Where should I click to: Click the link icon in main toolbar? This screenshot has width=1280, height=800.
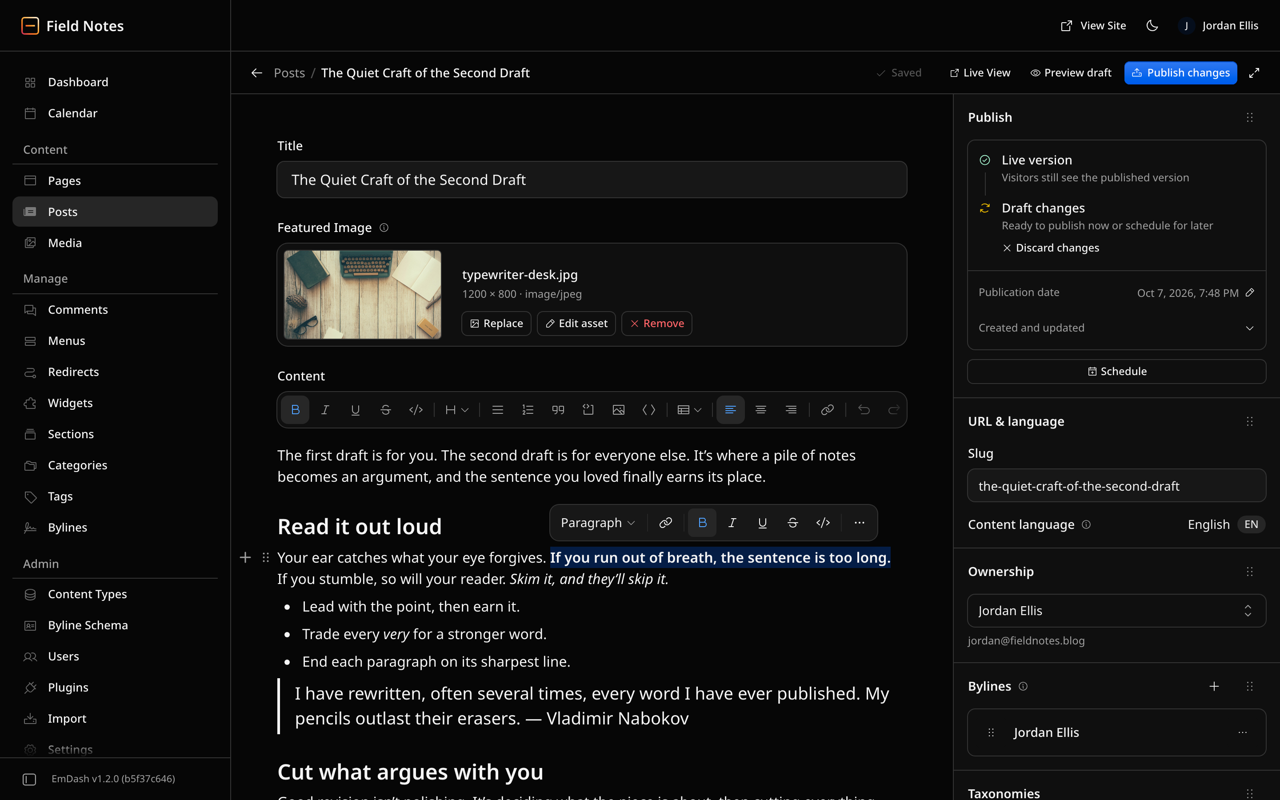pos(827,409)
